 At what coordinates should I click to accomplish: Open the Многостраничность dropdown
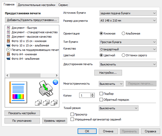pyautogui.click(x=111, y=84)
